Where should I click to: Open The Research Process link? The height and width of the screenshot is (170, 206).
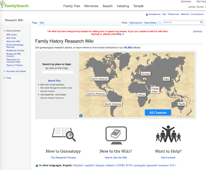(x=63, y=157)
